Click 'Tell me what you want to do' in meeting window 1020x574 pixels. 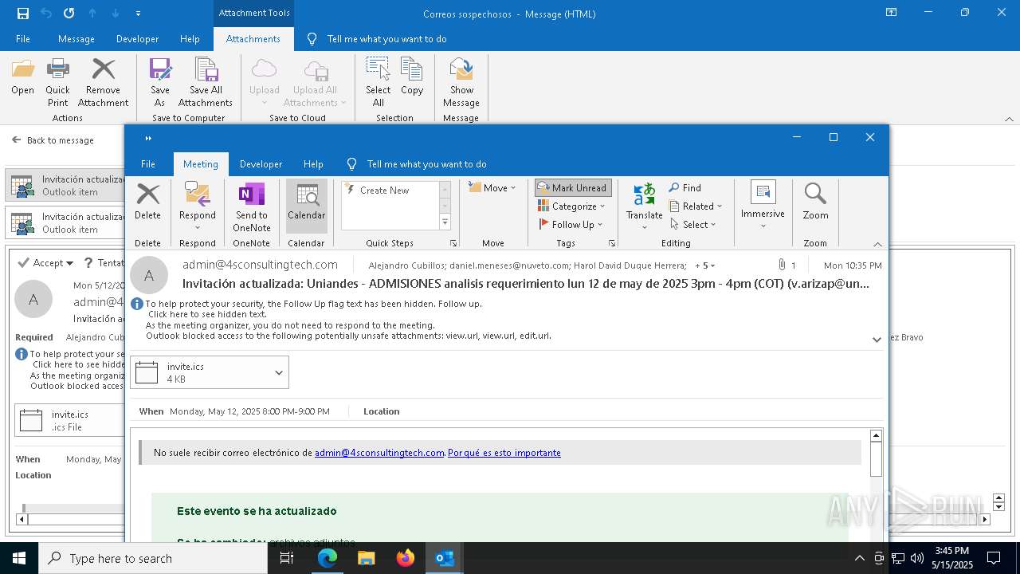(426, 164)
